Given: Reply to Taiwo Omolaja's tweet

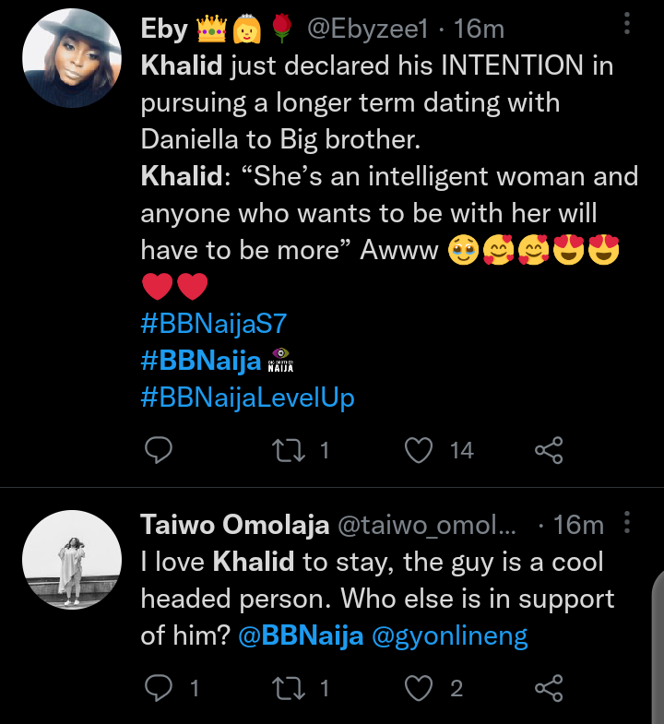Looking at the screenshot, I should pyautogui.click(x=160, y=688).
